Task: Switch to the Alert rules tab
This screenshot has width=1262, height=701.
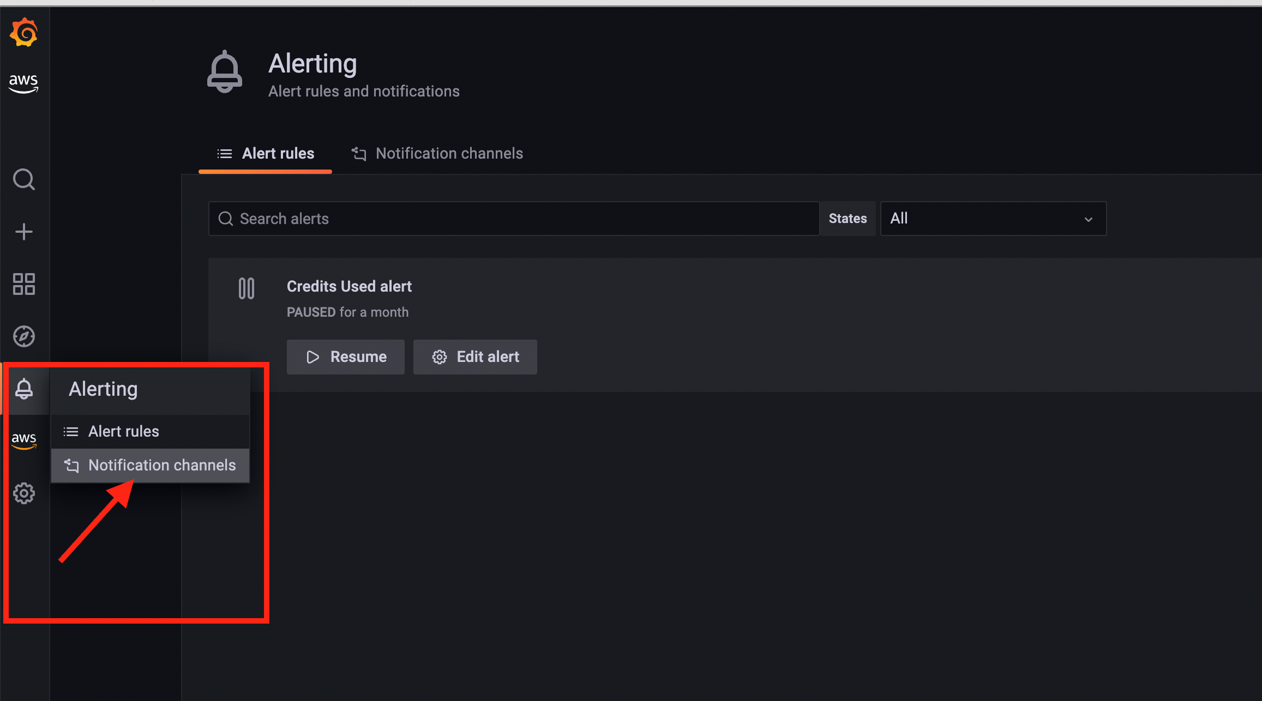Action: point(266,154)
